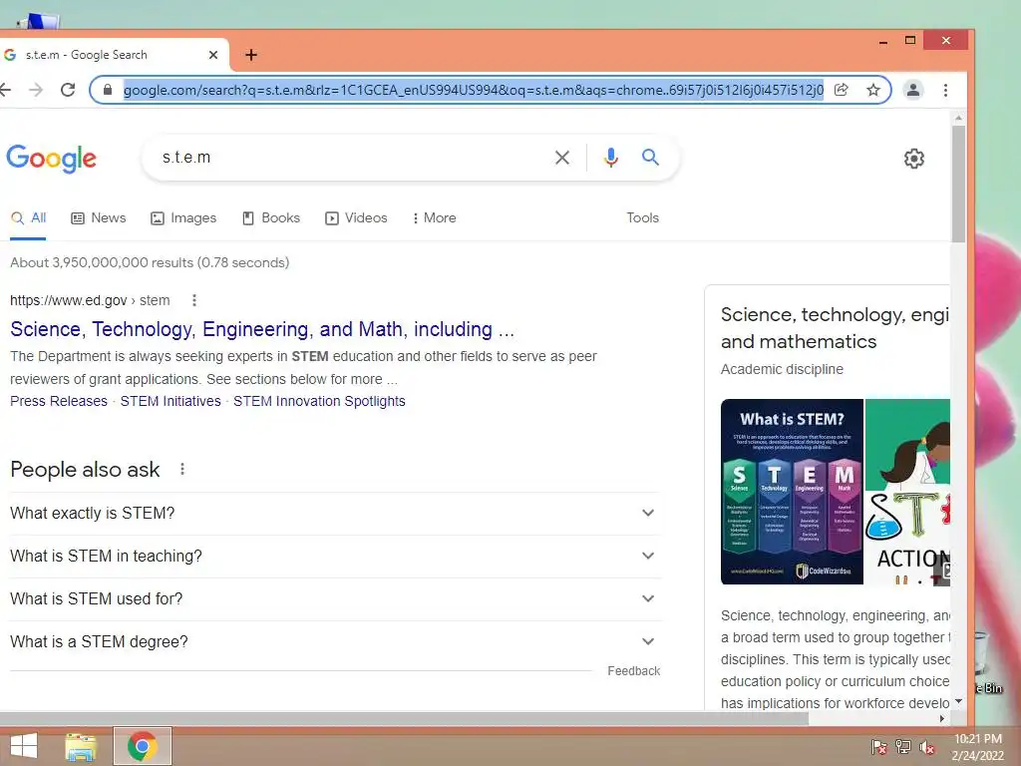Expand "What is a STEM degree?" question
1021x766 pixels.
(x=335, y=641)
